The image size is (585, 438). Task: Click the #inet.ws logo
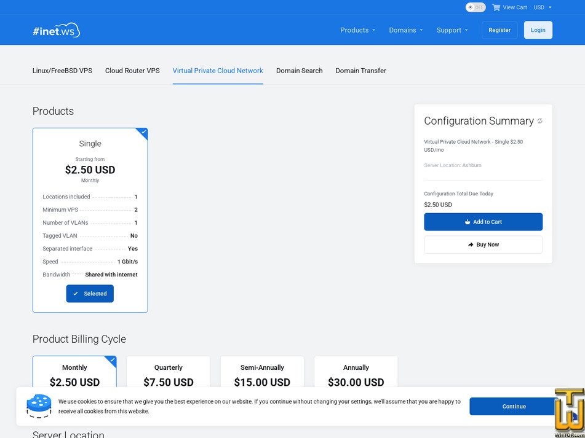(x=57, y=30)
